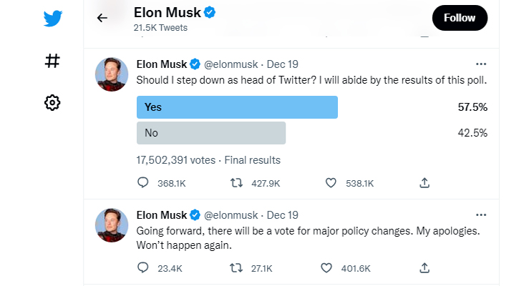The width and height of the screenshot is (519, 286).
Task: Open the @elonmusk handle on poll tweet
Action: click(231, 64)
